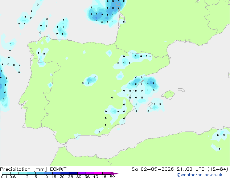
Task: Click the '50' legend scale label
Action: coord(112,177)
